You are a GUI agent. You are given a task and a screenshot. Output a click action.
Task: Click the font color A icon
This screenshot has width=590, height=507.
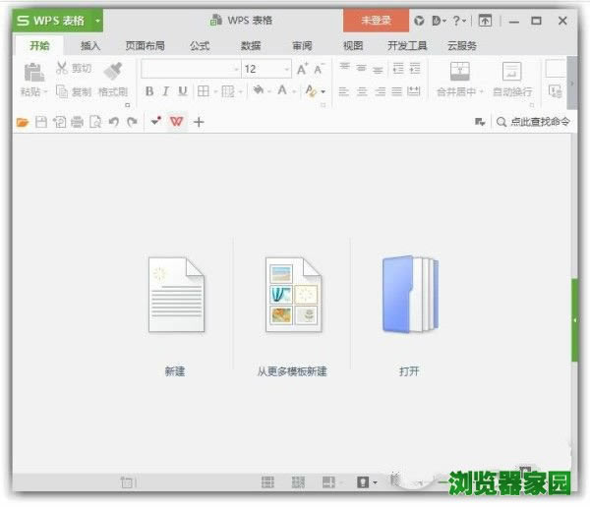[282, 90]
